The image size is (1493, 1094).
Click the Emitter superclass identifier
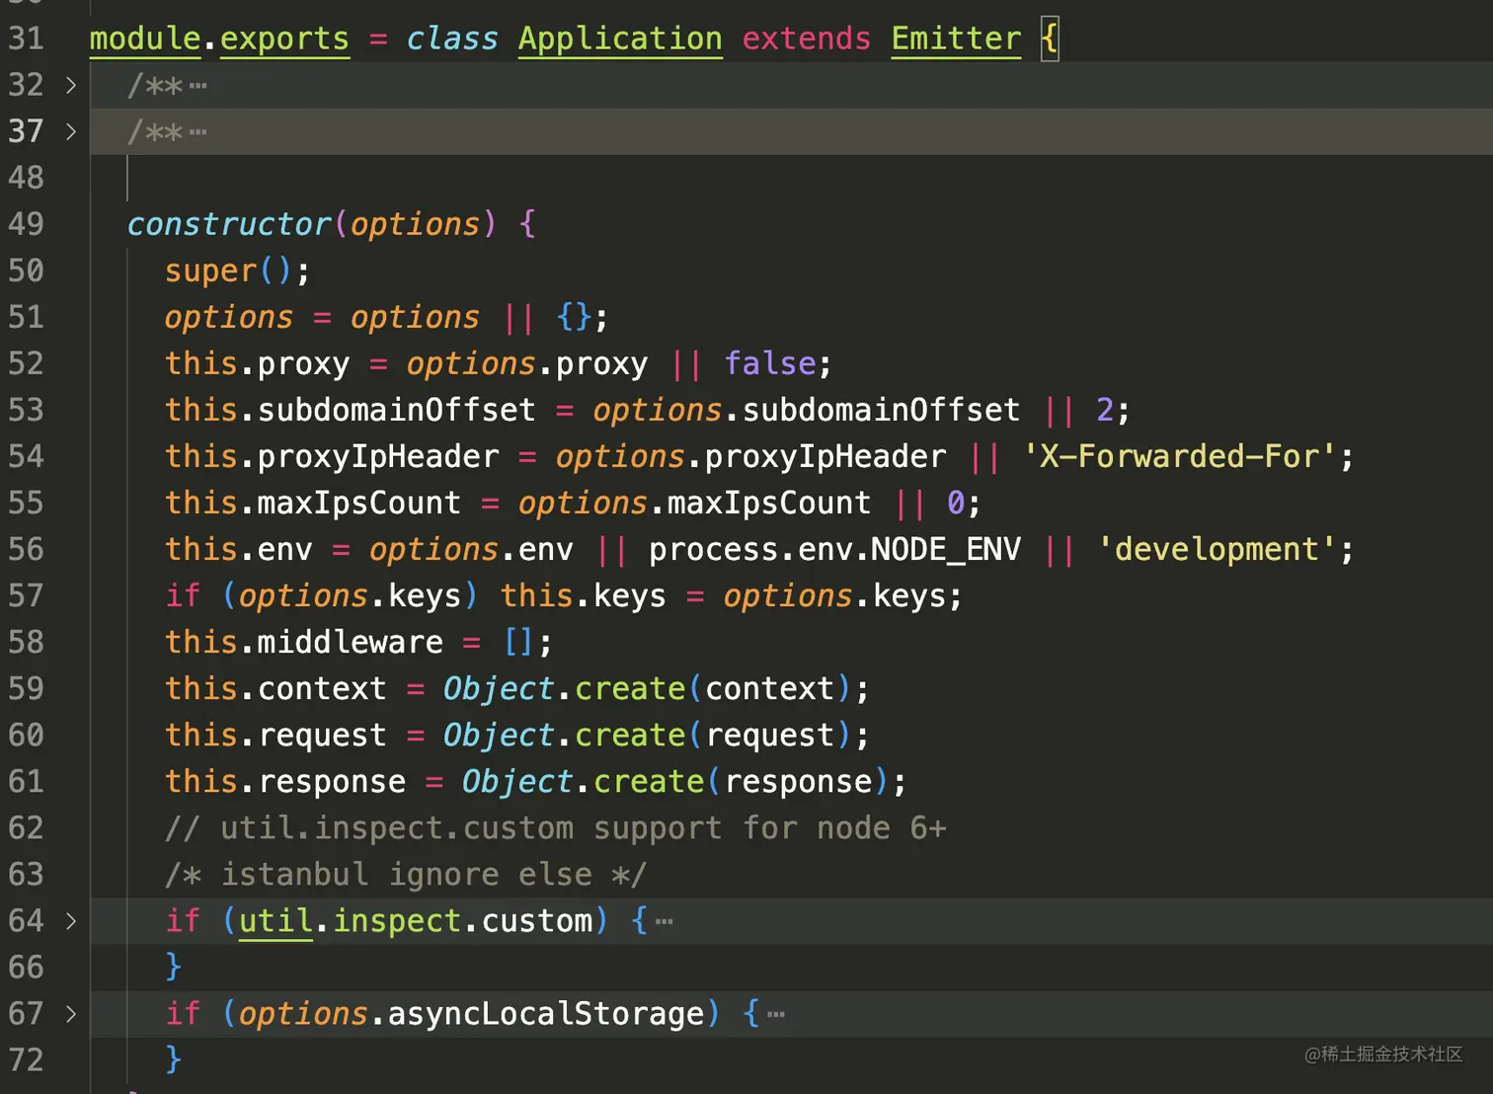(x=956, y=39)
